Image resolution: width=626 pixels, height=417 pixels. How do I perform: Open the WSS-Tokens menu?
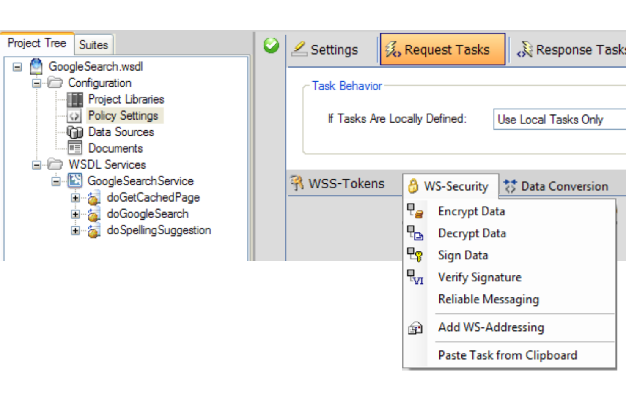pos(338,184)
